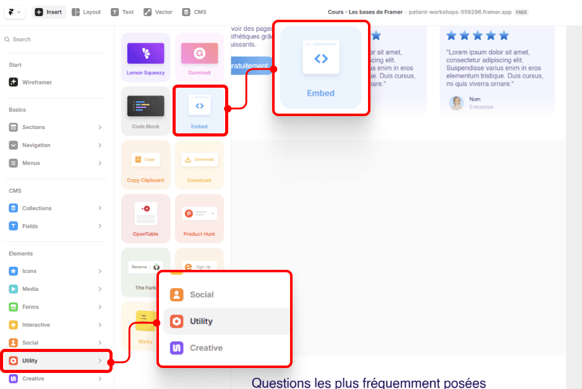The width and height of the screenshot is (582, 389).
Task: Open the CMS panel icon
Action: click(x=194, y=11)
